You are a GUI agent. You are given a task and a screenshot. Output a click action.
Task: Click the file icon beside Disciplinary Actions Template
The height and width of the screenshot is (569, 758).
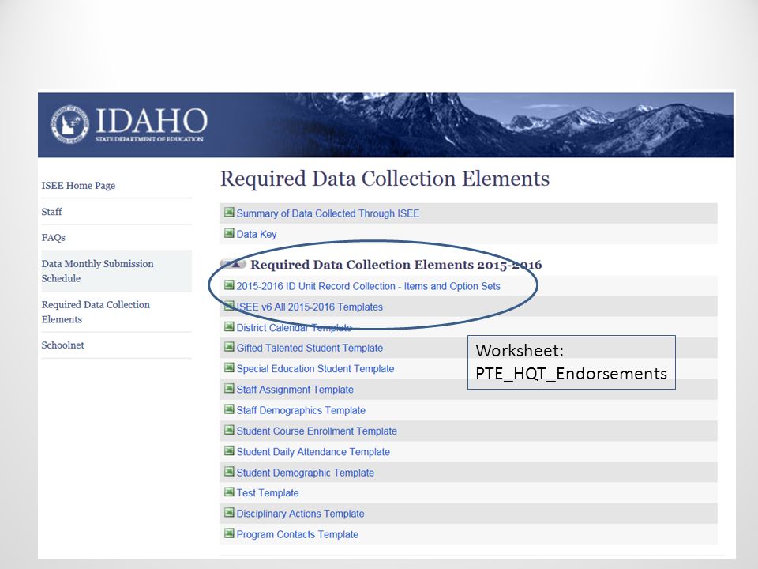(x=229, y=513)
